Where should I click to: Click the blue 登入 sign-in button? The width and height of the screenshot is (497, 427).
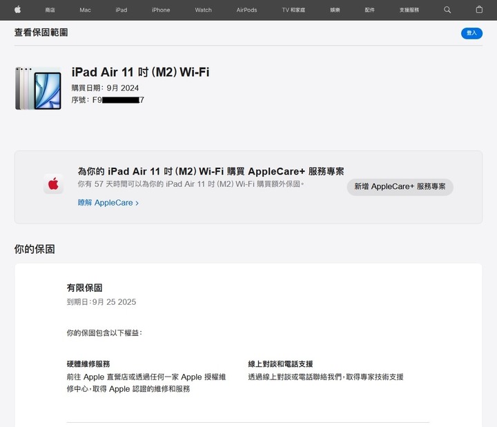471,33
